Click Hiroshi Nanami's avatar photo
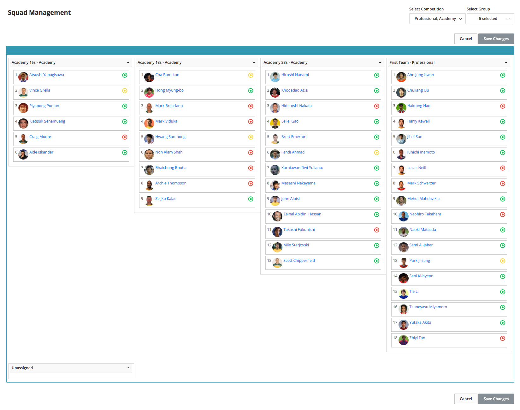 pos(275,77)
